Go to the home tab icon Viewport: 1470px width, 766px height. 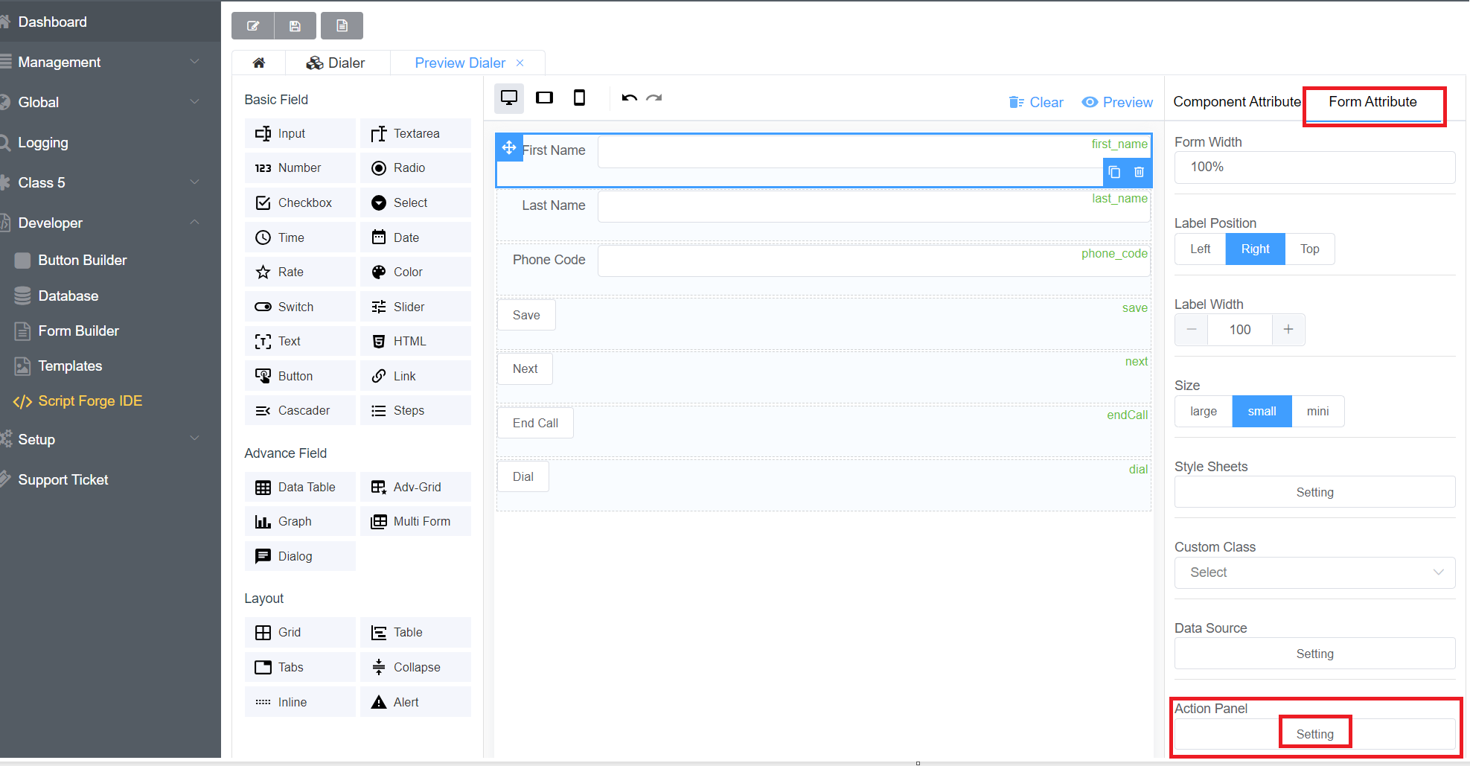click(x=259, y=63)
